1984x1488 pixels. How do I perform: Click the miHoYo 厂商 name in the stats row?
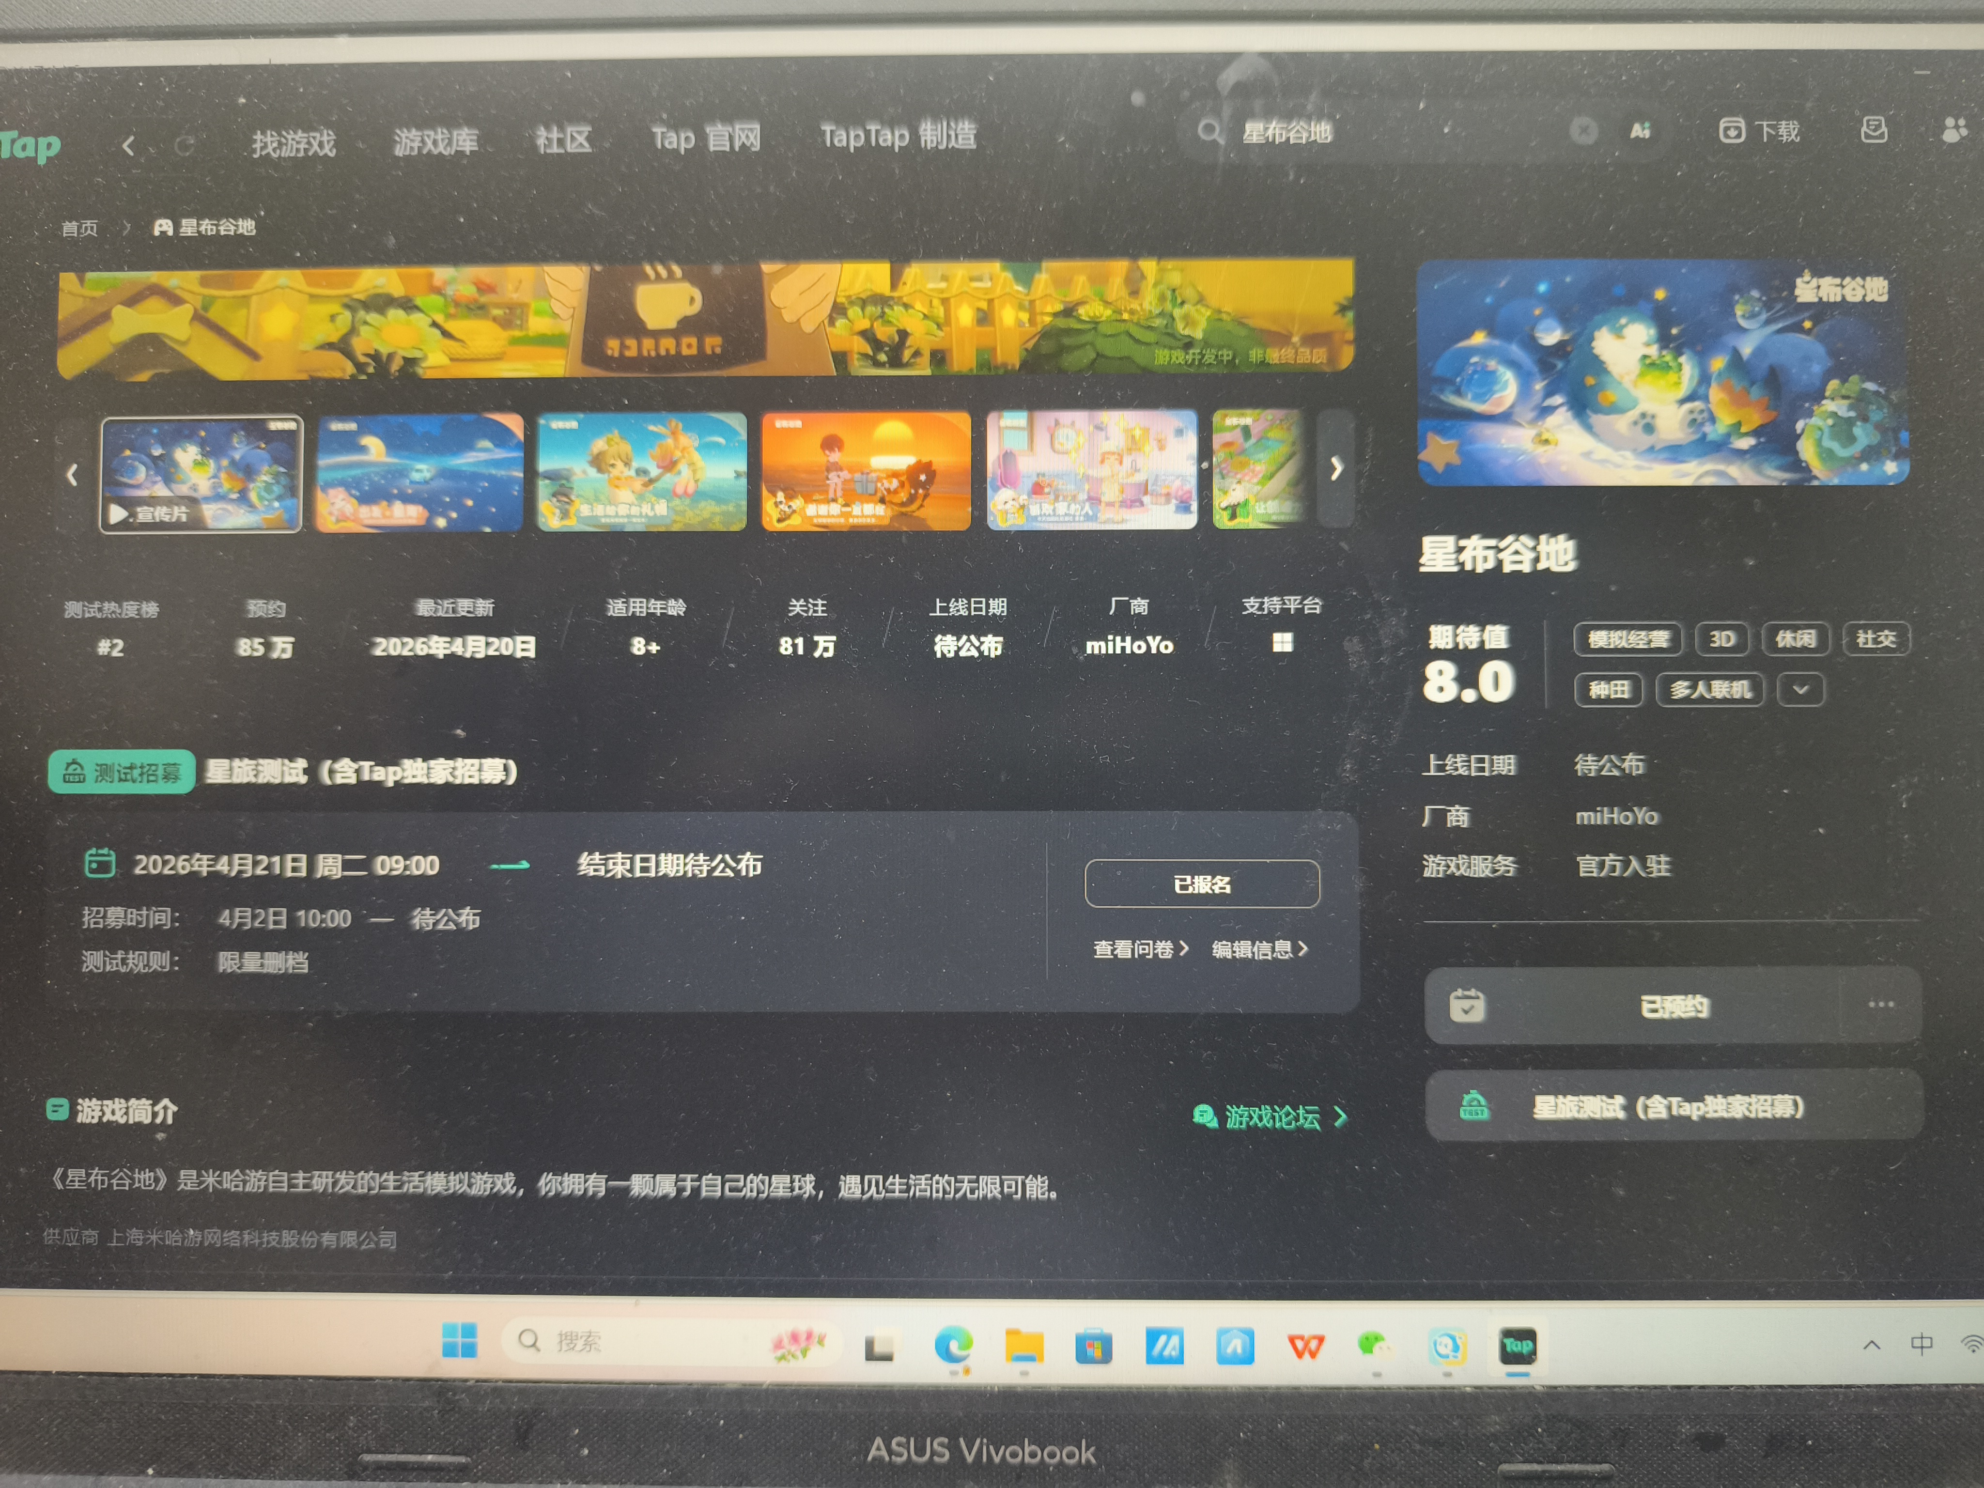1129,645
